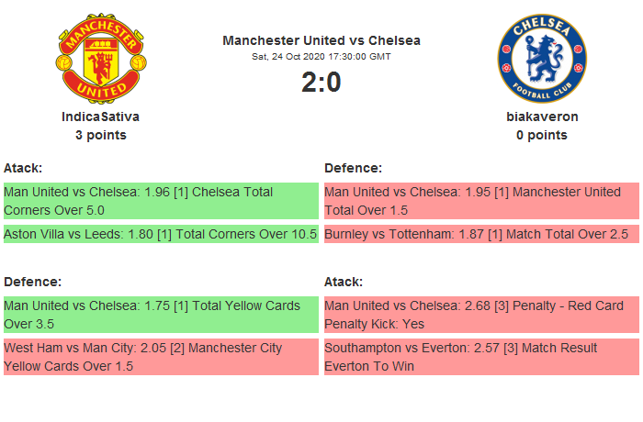
Task: Open the Penalty - Red Card bet row
Action: [x=481, y=315]
